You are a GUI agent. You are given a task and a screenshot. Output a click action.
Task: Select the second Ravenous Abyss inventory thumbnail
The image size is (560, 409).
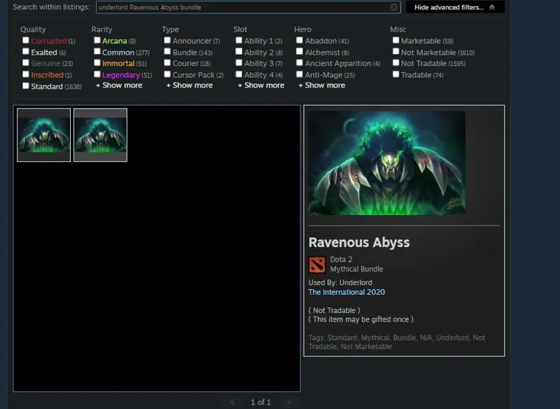coord(100,135)
